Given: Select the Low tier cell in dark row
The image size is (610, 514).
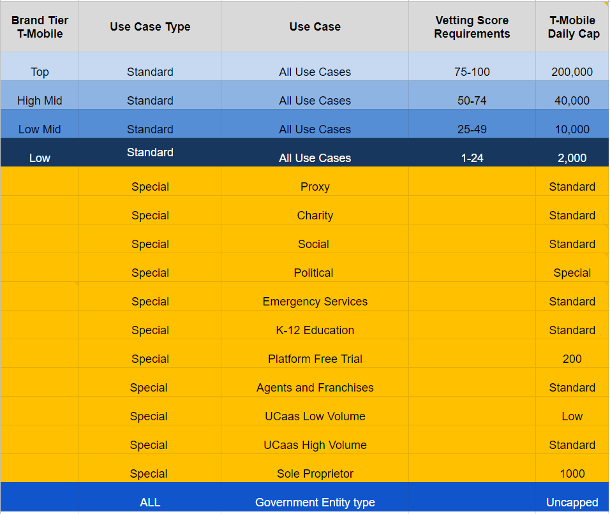Looking at the screenshot, I should (x=40, y=152).
